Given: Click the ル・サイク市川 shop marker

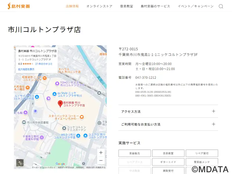Looking at the screenshot, I should tap(37, 97).
